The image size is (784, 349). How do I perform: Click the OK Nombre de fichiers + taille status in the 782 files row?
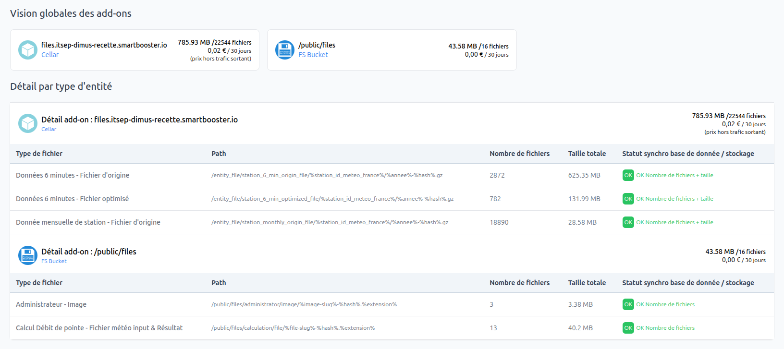pyautogui.click(x=674, y=199)
